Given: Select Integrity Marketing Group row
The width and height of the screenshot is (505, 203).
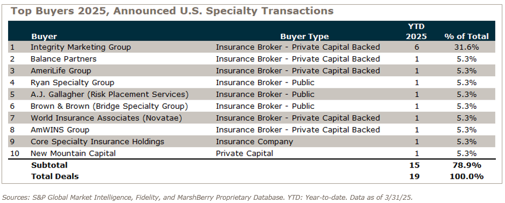Looking at the screenshot, I should pyautogui.click(x=252, y=47).
